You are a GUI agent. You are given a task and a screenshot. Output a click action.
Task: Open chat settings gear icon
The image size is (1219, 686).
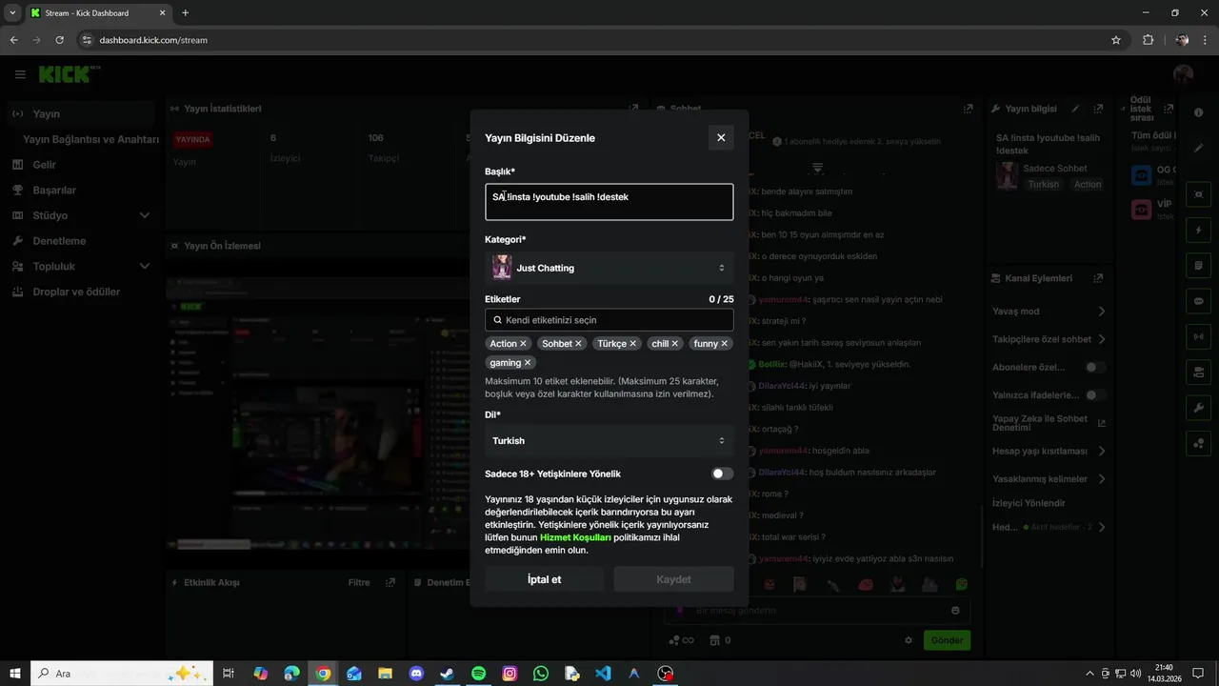pos(909,640)
